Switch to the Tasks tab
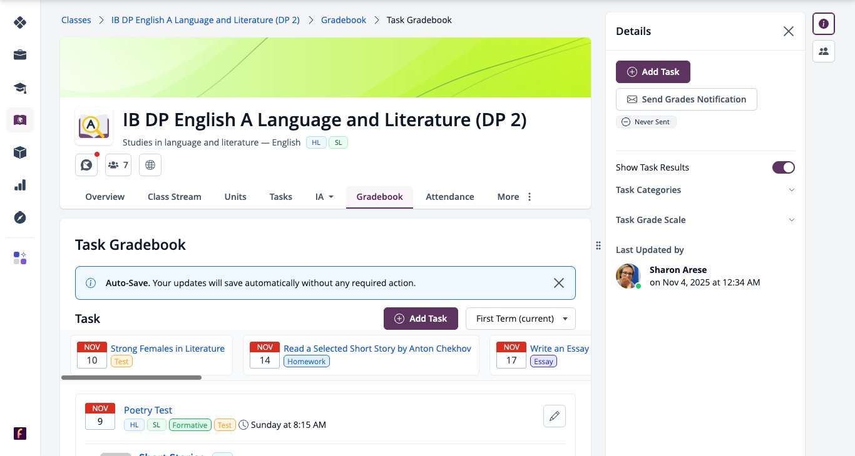The image size is (855, 456). (x=281, y=197)
